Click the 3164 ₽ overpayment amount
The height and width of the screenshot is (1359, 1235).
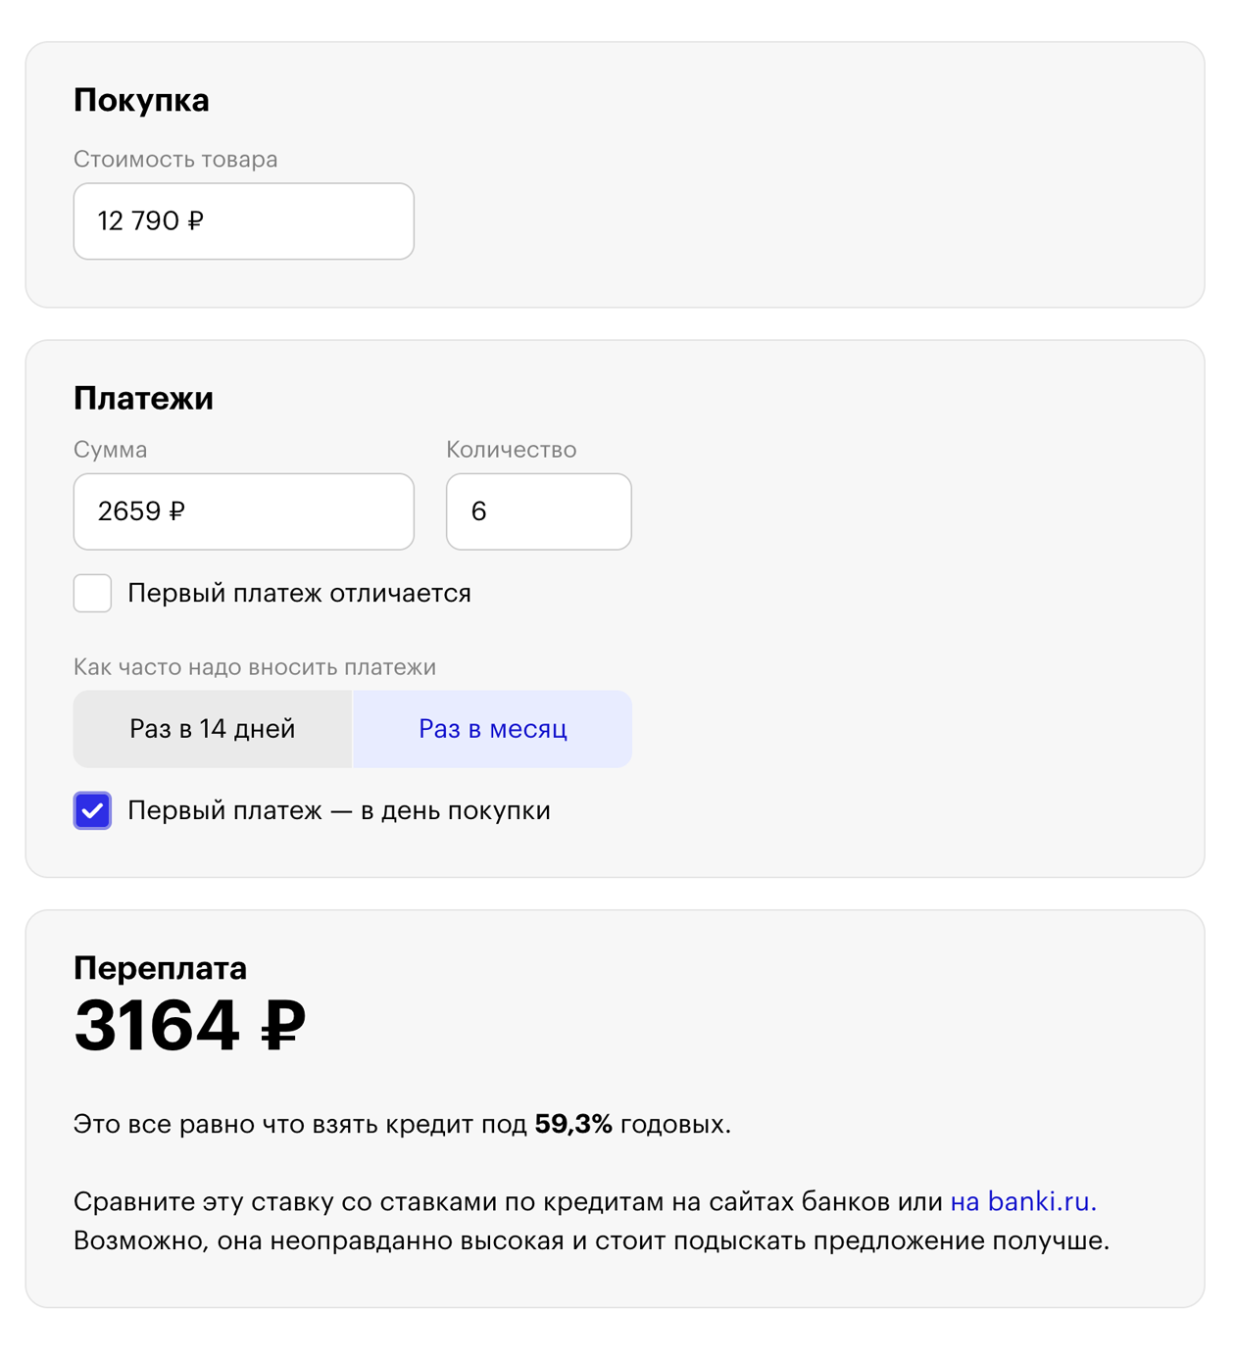coord(189,1026)
